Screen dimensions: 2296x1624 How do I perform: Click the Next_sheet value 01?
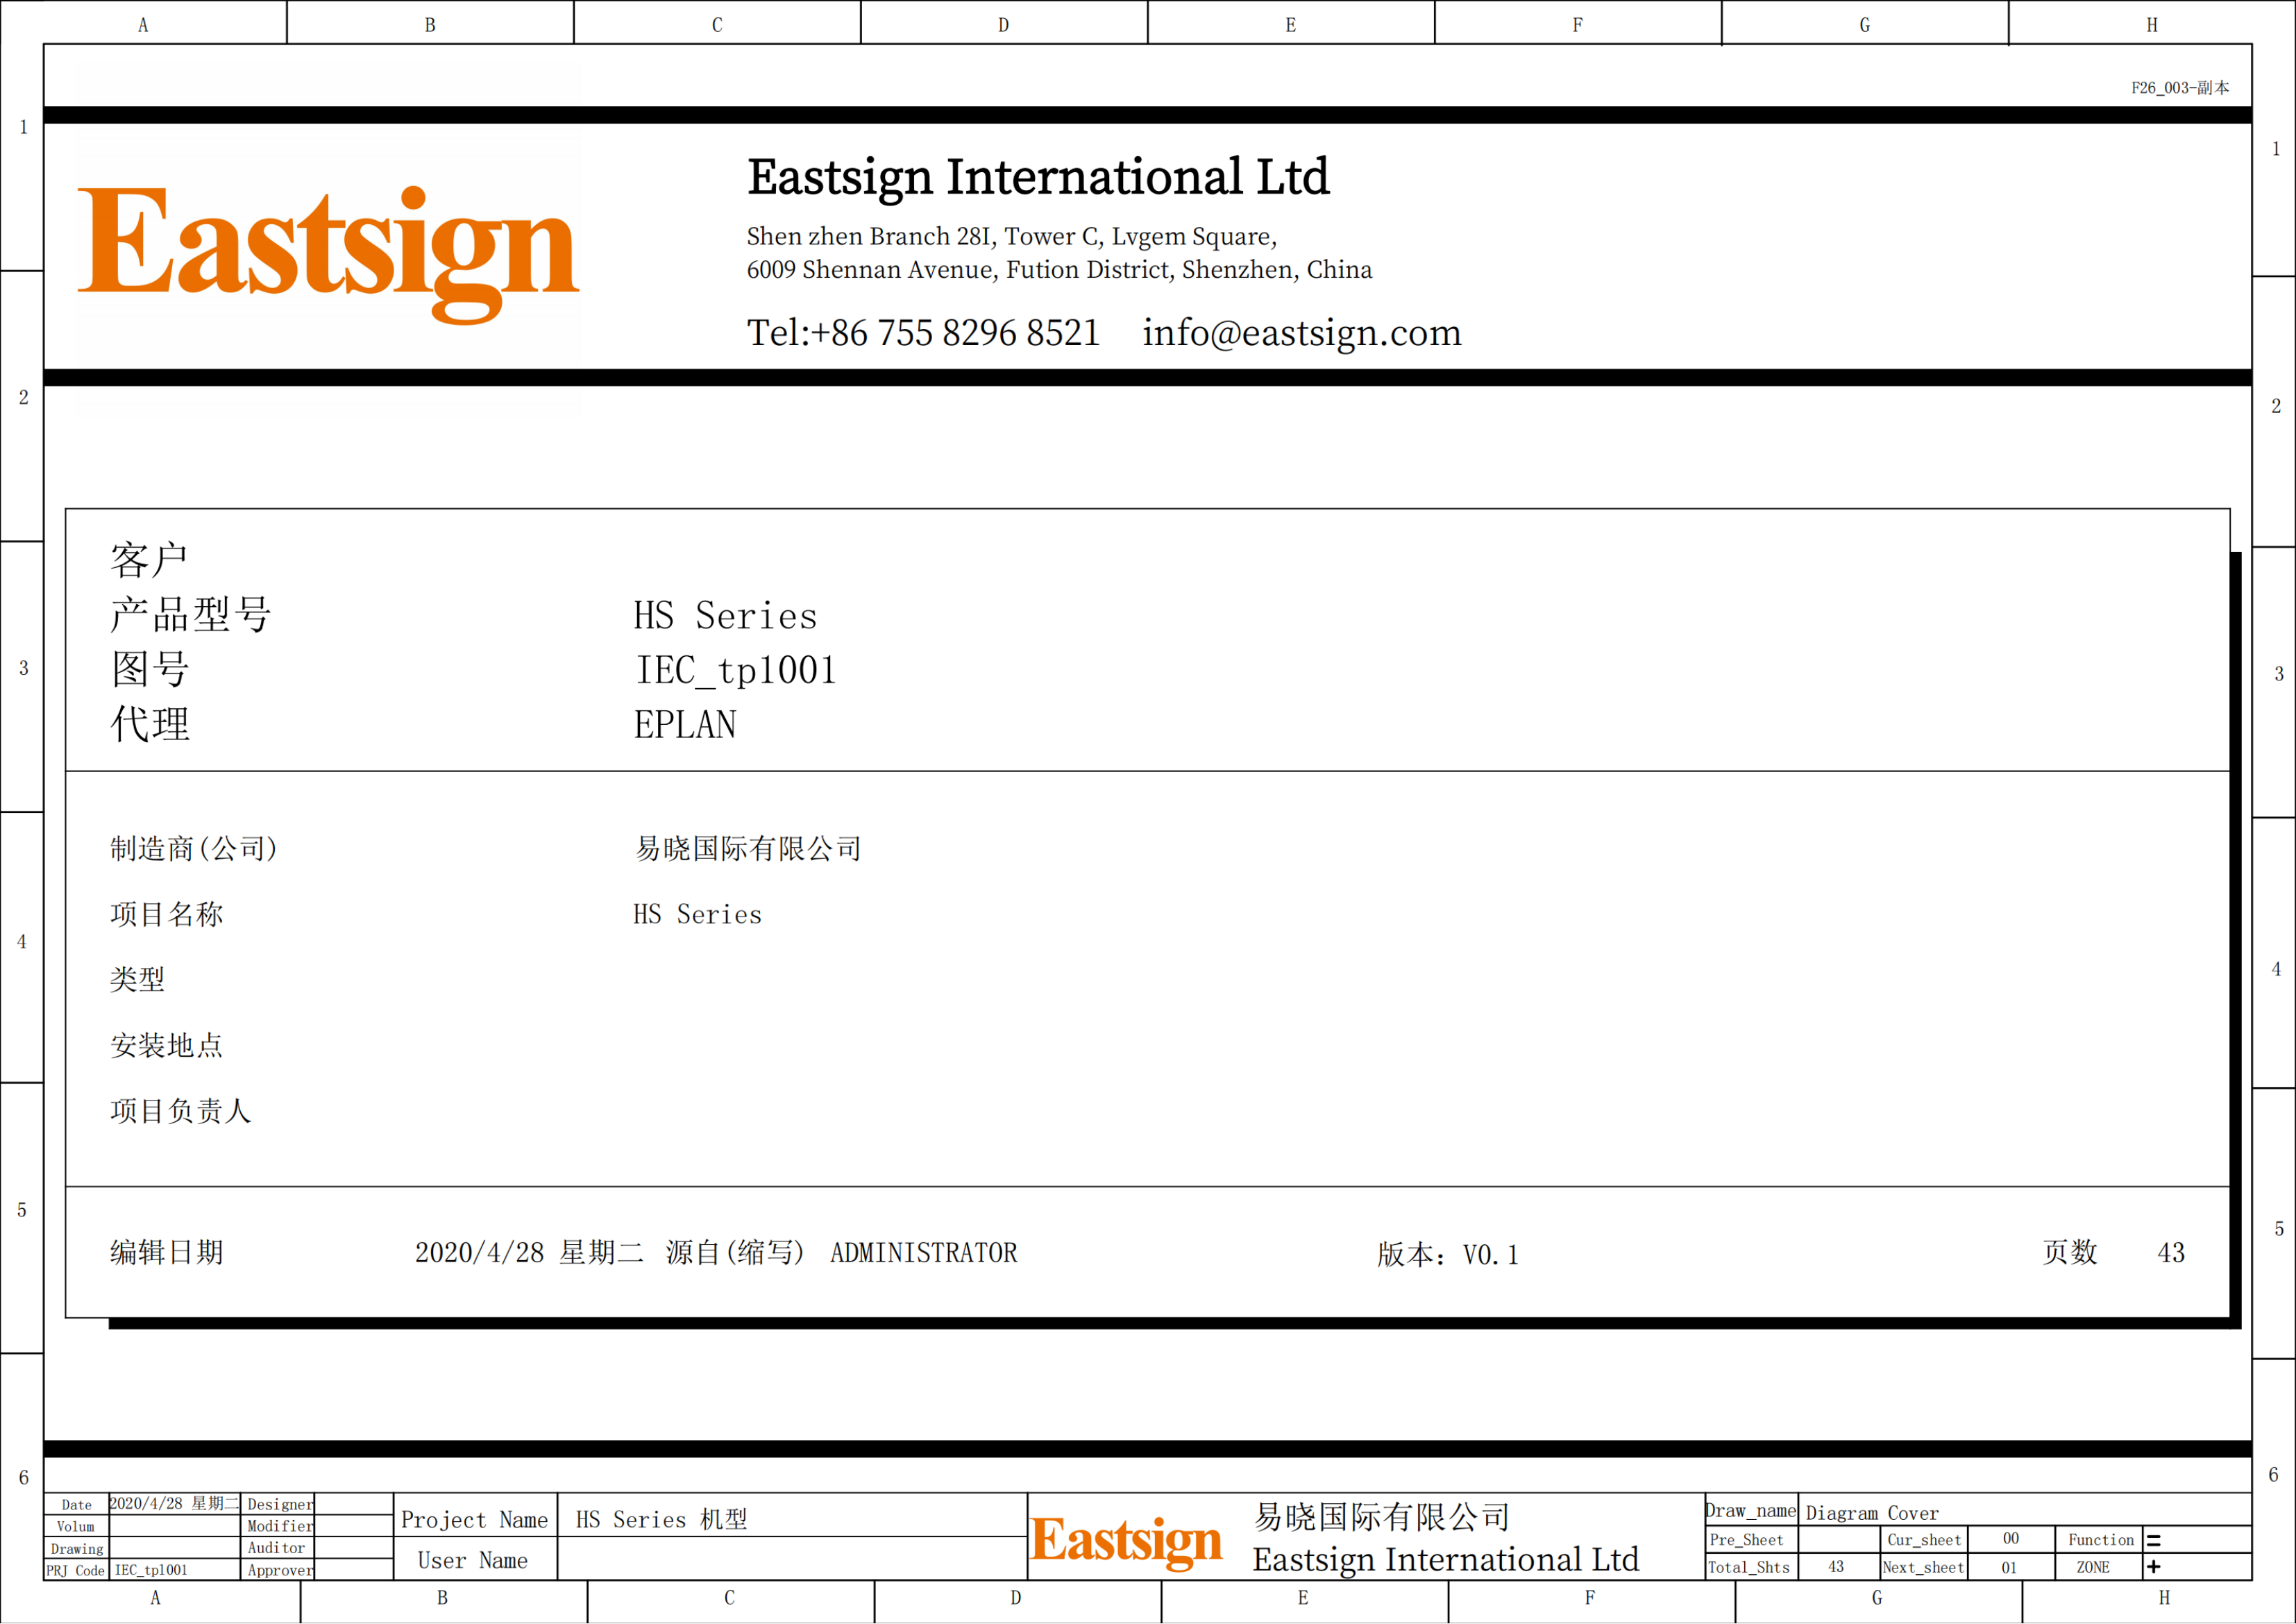point(2009,1568)
